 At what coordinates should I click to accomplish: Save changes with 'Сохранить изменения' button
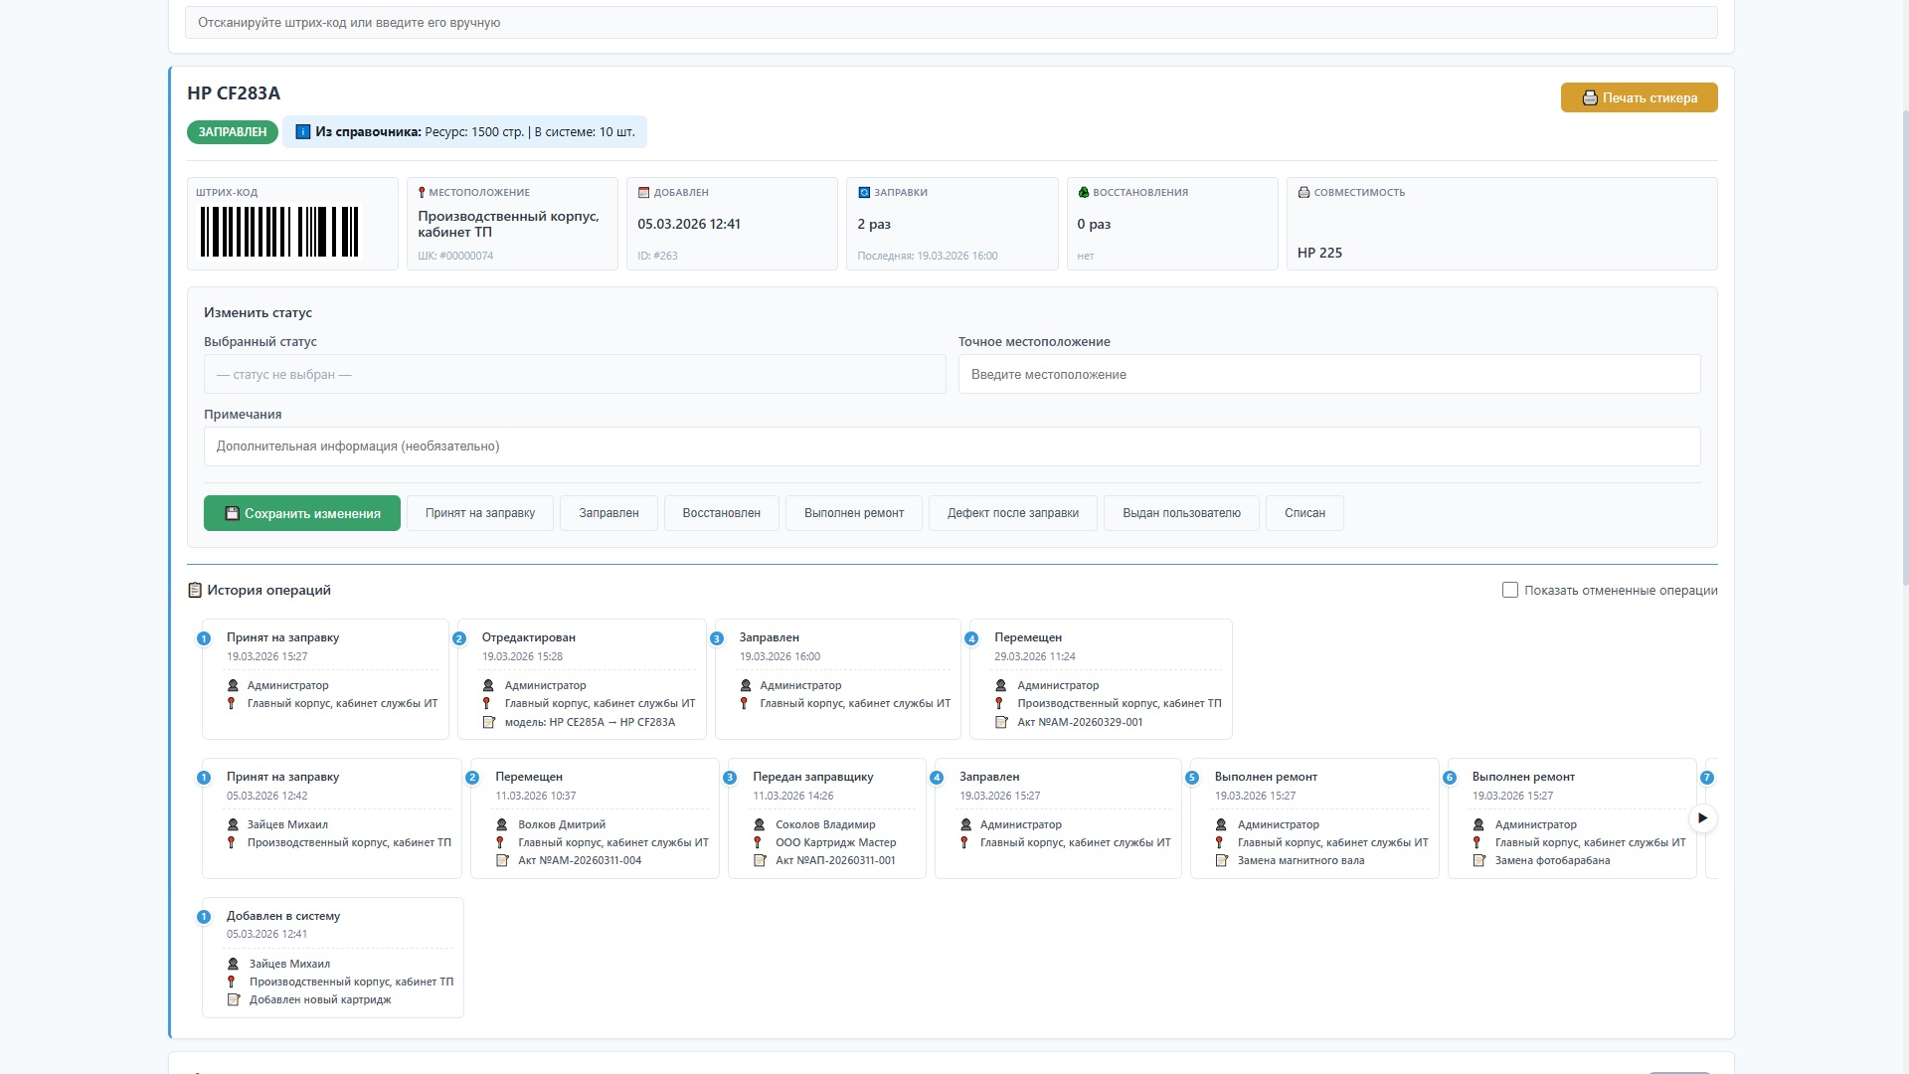tap(302, 513)
